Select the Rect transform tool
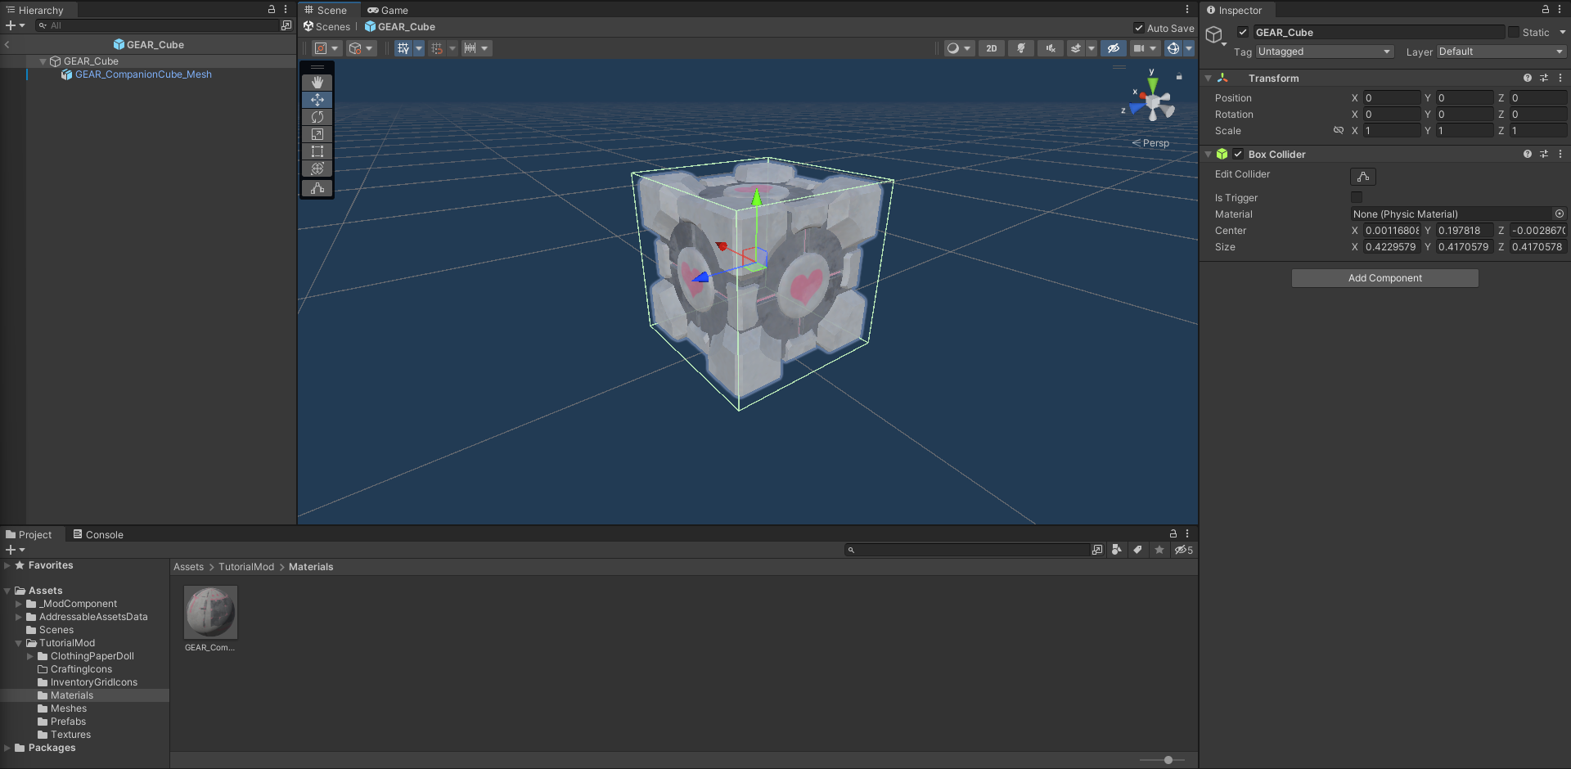This screenshot has width=1571, height=769. (x=317, y=151)
